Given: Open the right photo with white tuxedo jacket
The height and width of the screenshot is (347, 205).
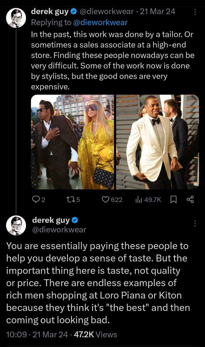Looking at the screenshot, I should click(158, 142).
